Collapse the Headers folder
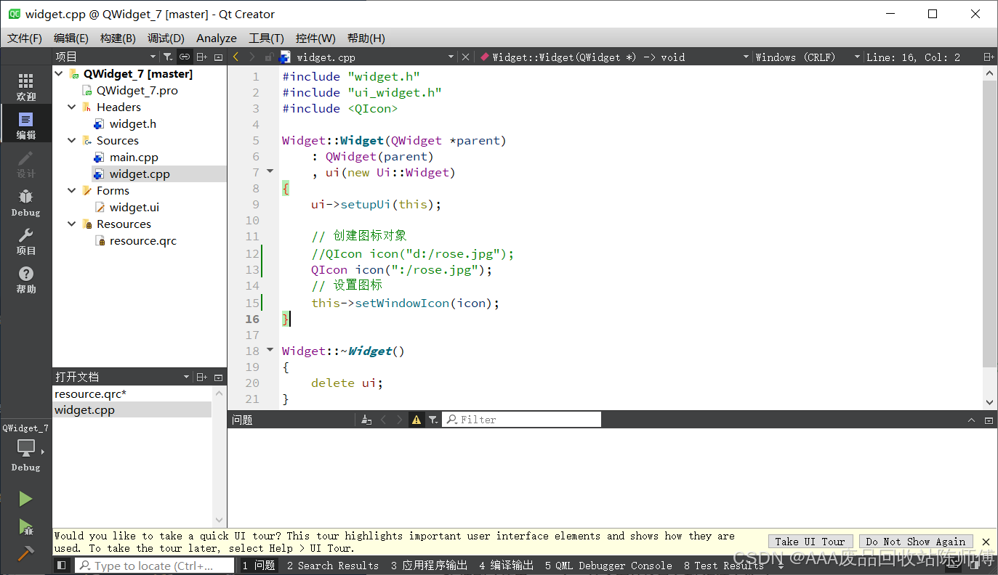This screenshot has width=998, height=575. point(71,107)
